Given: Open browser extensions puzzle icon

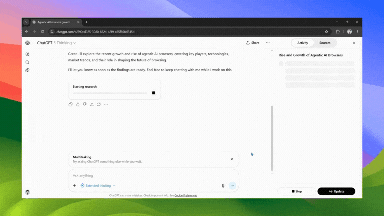Looking at the screenshot, I should tap(338, 32).
